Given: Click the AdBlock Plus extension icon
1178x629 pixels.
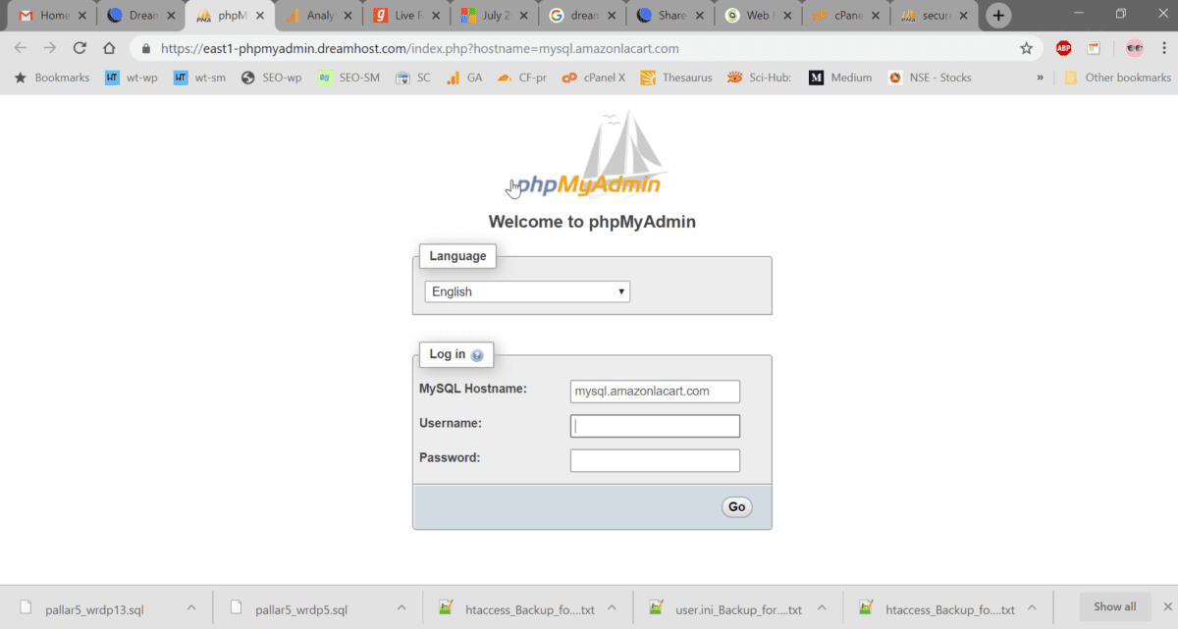Looking at the screenshot, I should click(1062, 47).
